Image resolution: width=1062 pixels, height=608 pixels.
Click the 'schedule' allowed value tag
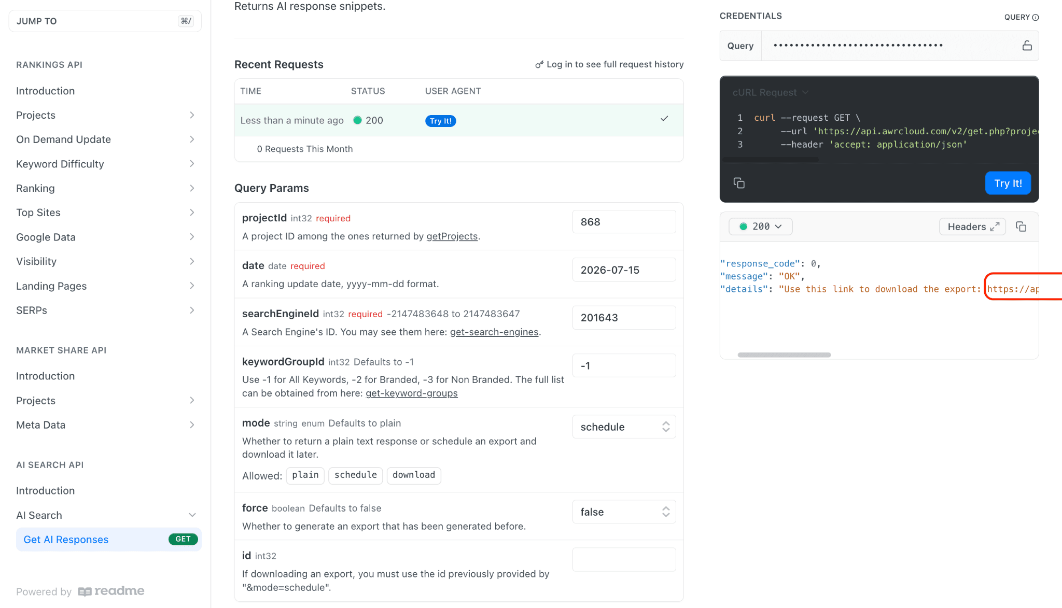click(x=356, y=475)
